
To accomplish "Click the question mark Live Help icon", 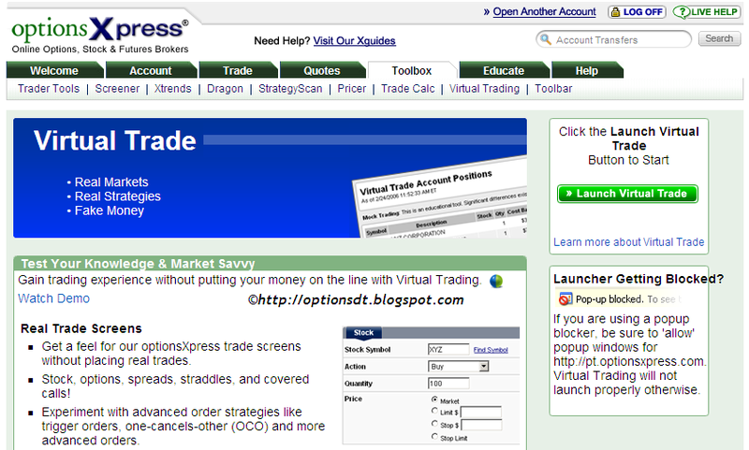I will (x=683, y=12).
